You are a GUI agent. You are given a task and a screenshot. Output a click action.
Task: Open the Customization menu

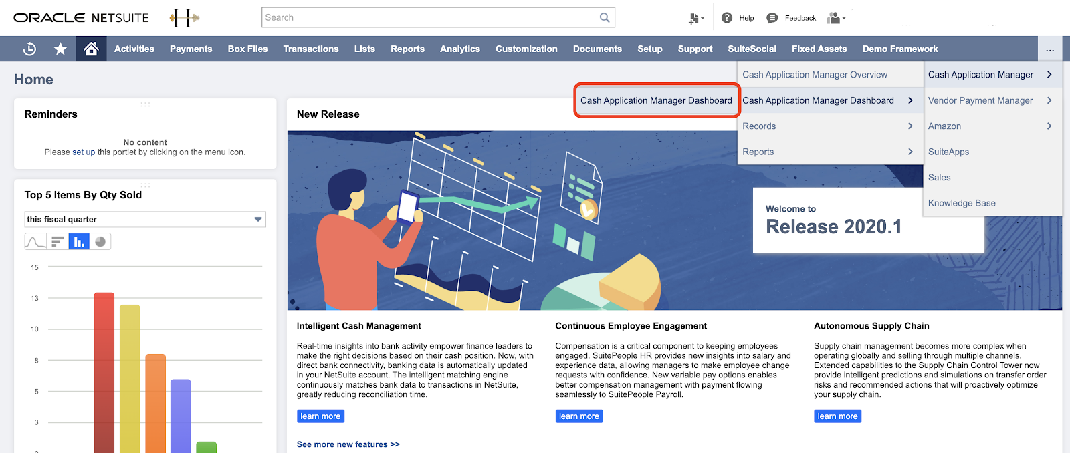point(526,49)
